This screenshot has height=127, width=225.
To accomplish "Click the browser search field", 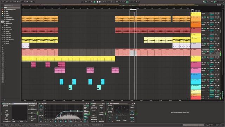I will click(x=12, y=5).
